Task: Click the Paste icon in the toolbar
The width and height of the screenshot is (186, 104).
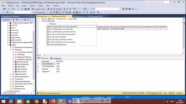Action: click(70, 9)
